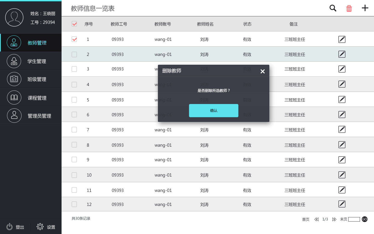Go to previous page double-arrow
Screen dimensions: 374x234
point(316,219)
